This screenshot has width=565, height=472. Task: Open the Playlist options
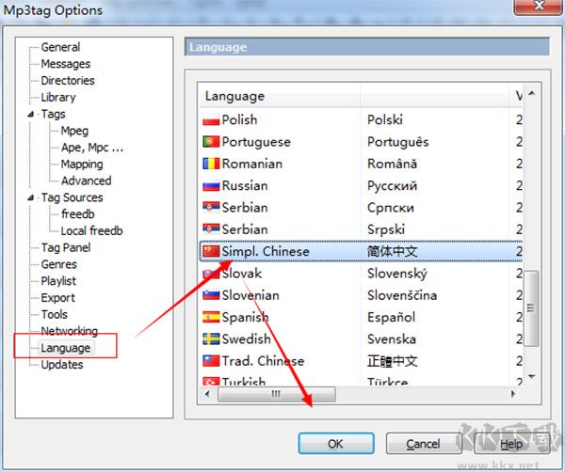click(x=58, y=281)
